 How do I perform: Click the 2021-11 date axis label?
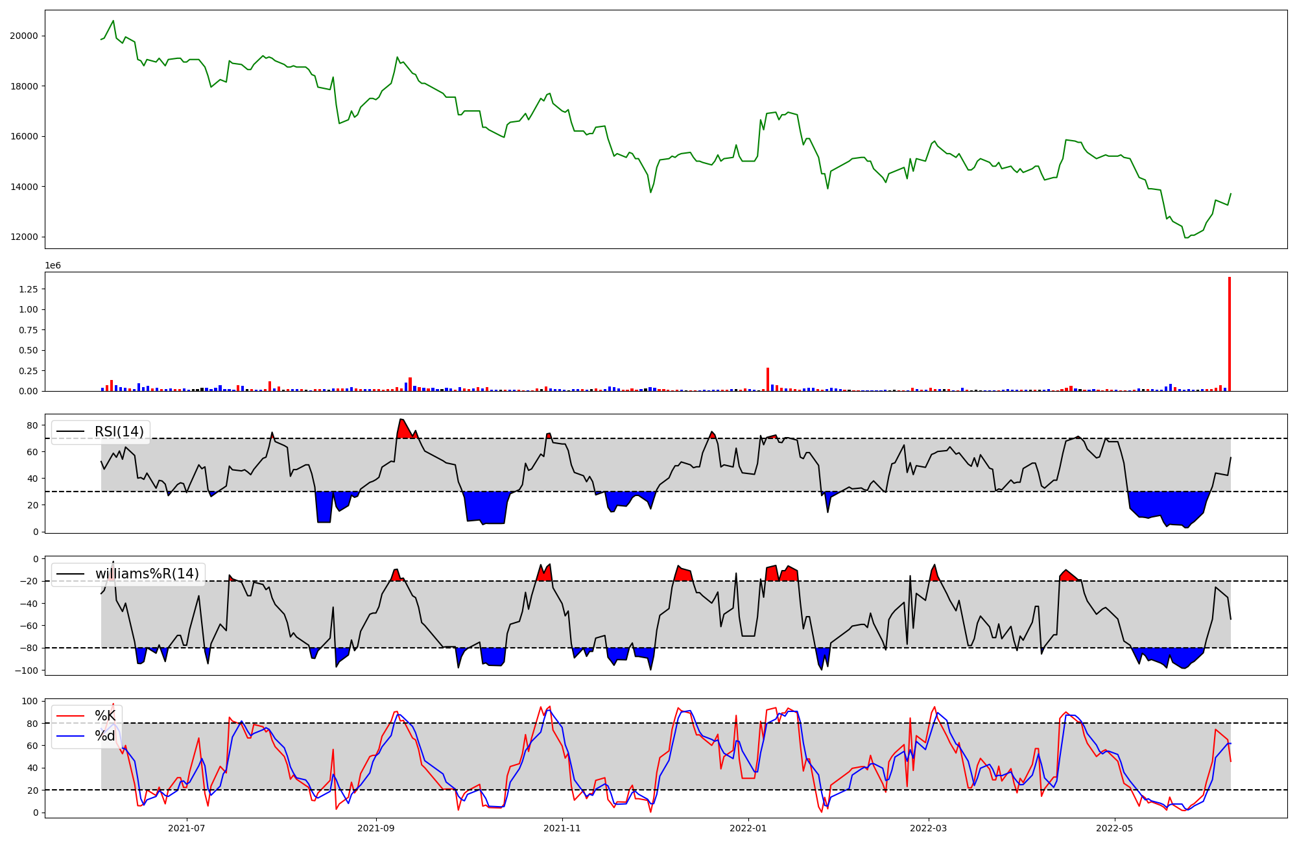(x=562, y=828)
